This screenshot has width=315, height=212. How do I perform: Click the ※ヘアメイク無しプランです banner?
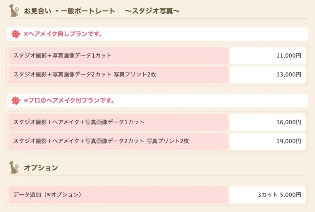157,34
